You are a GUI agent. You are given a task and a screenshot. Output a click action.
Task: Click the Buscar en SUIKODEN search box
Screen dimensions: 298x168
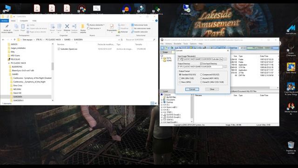pos(140,40)
